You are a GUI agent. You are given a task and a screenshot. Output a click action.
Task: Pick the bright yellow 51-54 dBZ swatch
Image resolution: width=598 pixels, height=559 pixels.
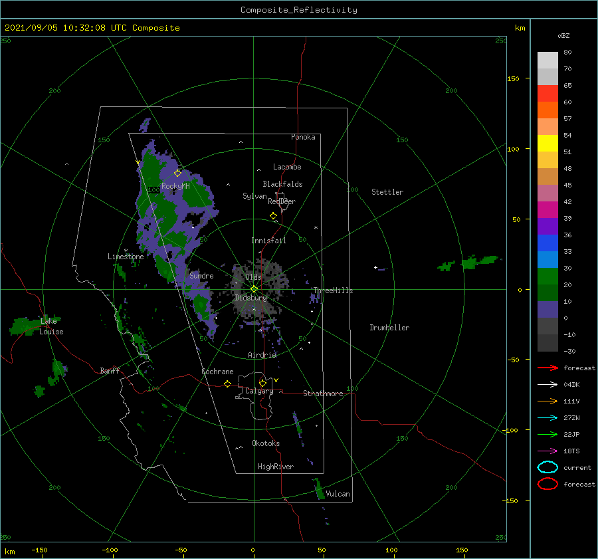coord(548,144)
